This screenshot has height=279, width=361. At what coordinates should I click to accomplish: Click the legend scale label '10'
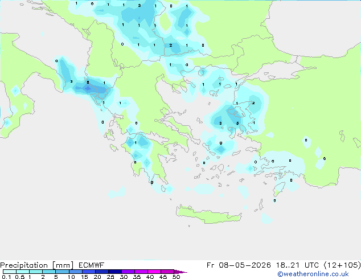[x=71, y=277]
